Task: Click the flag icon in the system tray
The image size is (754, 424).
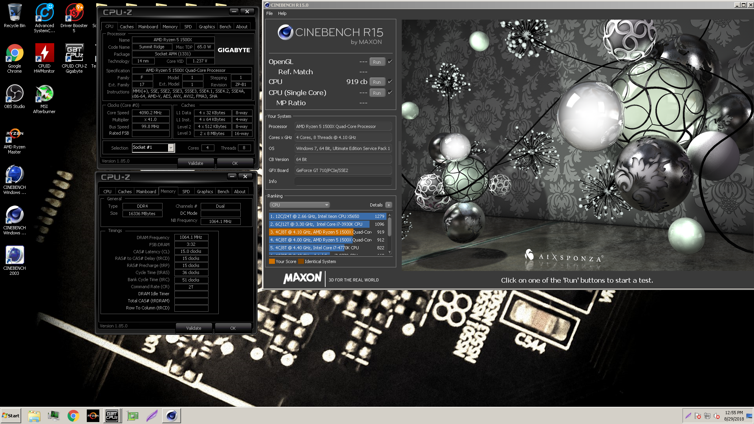Action: [x=698, y=416]
